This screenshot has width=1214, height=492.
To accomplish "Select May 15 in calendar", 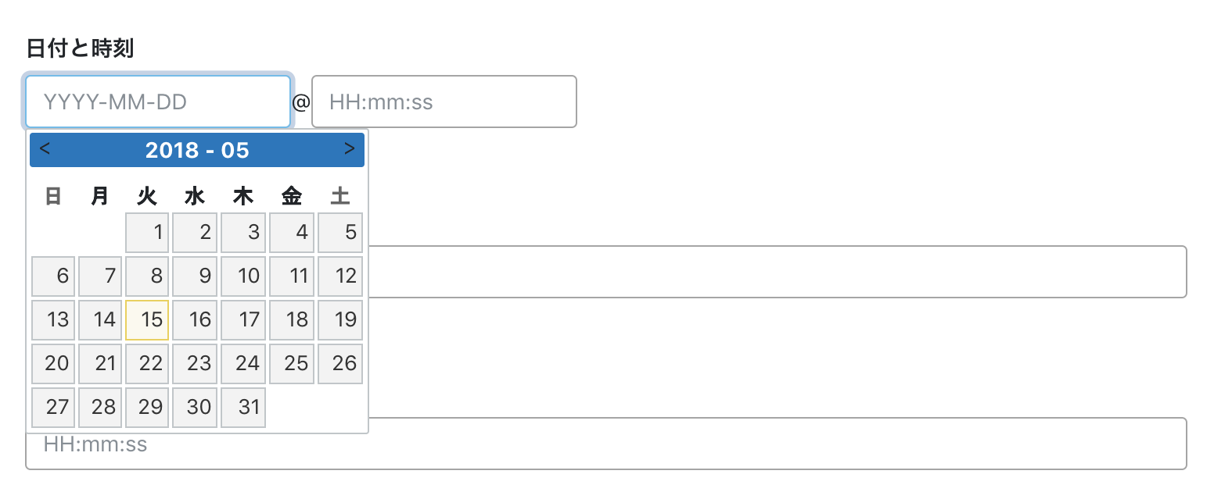I will point(147,320).
